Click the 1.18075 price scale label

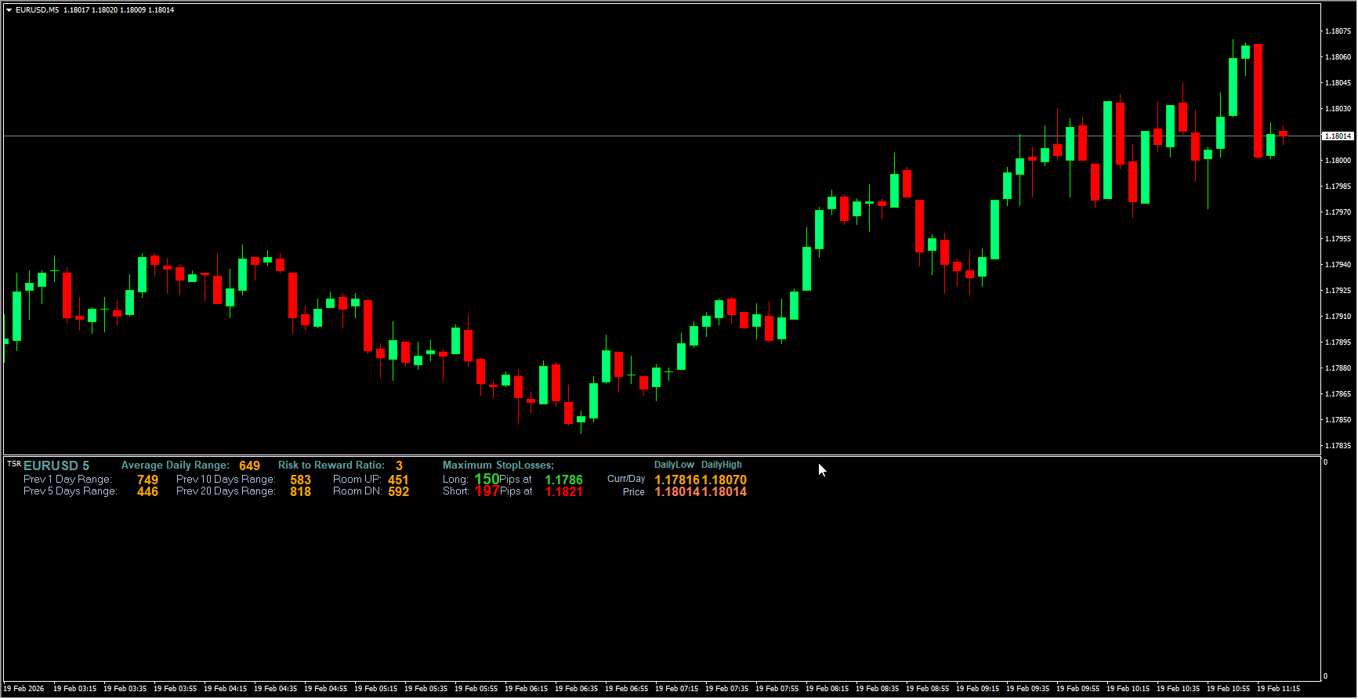coord(1338,31)
